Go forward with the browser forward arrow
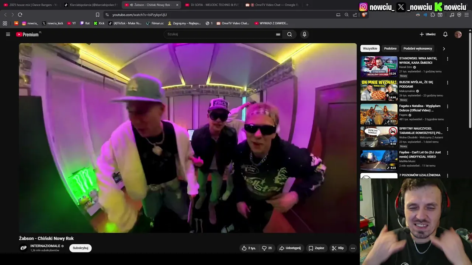472x265 pixels. (x=13, y=15)
